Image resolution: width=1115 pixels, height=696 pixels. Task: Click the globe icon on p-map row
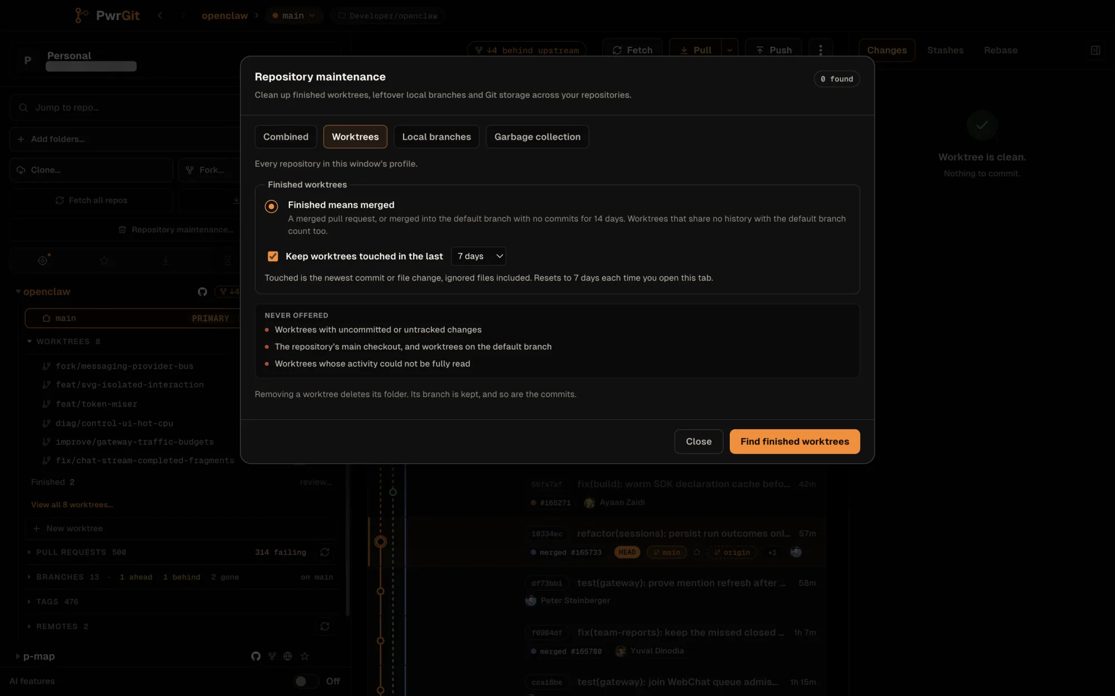pos(288,656)
